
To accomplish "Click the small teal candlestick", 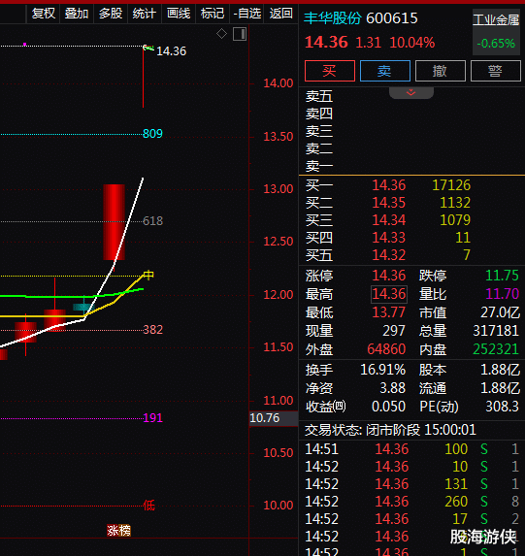I will [x=83, y=307].
